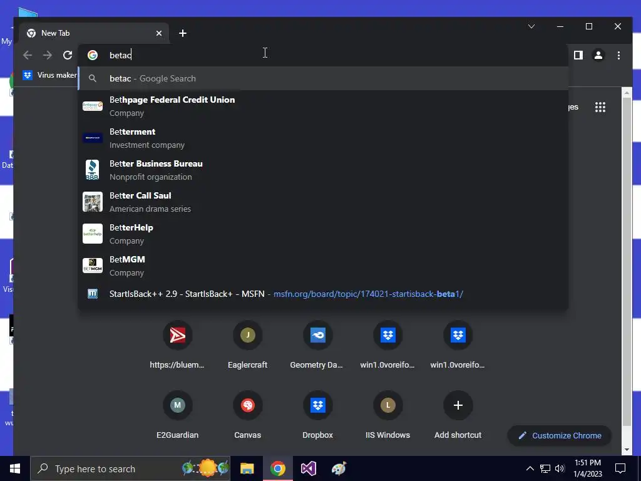Close the New Tab tab
Screen dimensions: 641x481
click(159, 33)
